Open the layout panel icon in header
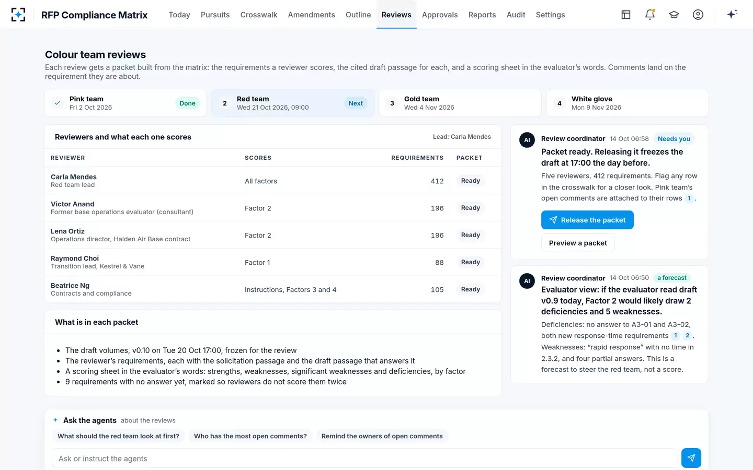Viewport: 753px width, 470px height. [x=626, y=15]
